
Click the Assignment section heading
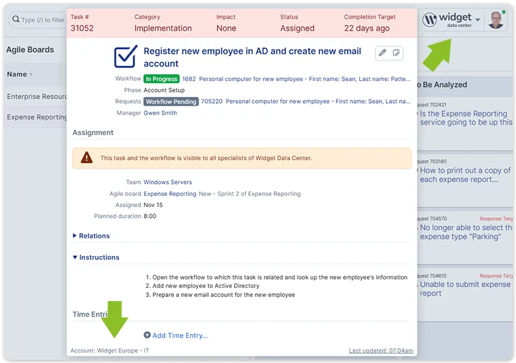coord(93,133)
